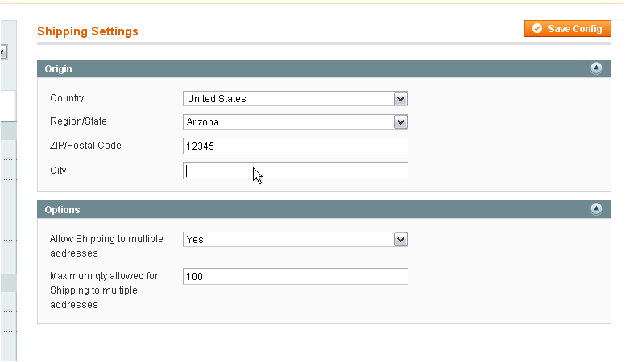Viewport: 625px width, 362px height.
Task: Open the Country dropdown showing United States
Action: [296, 99]
